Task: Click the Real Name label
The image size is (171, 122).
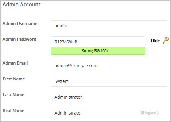Action: click(x=13, y=111)
